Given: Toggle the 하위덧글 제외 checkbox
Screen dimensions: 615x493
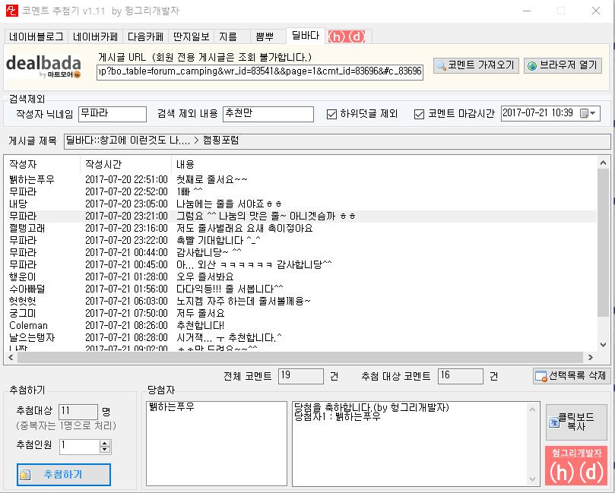Looking at the screenshot, I should tap(331, 114).
